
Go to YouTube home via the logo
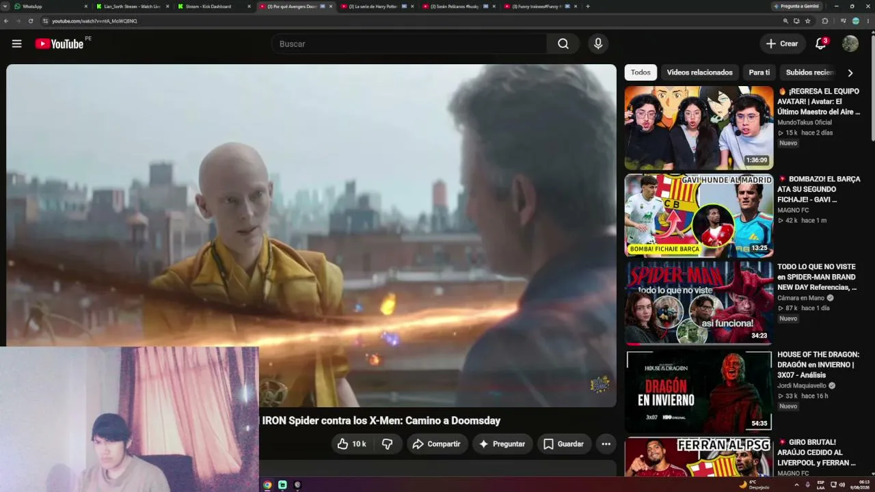coord(59,44)
